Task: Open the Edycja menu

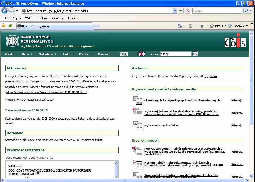Action: pos(17,18)
